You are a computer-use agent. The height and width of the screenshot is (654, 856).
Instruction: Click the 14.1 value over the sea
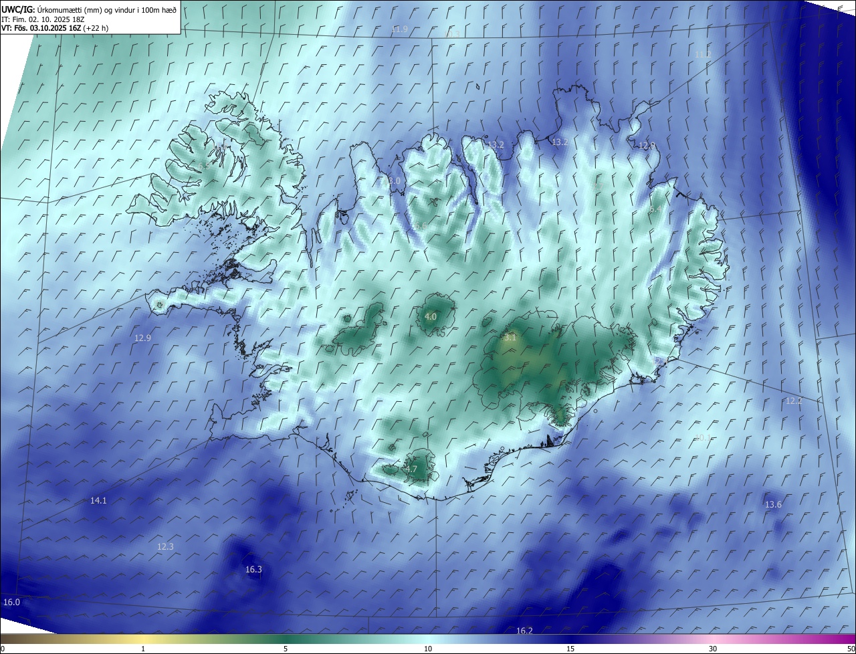(x=98, y=500)
